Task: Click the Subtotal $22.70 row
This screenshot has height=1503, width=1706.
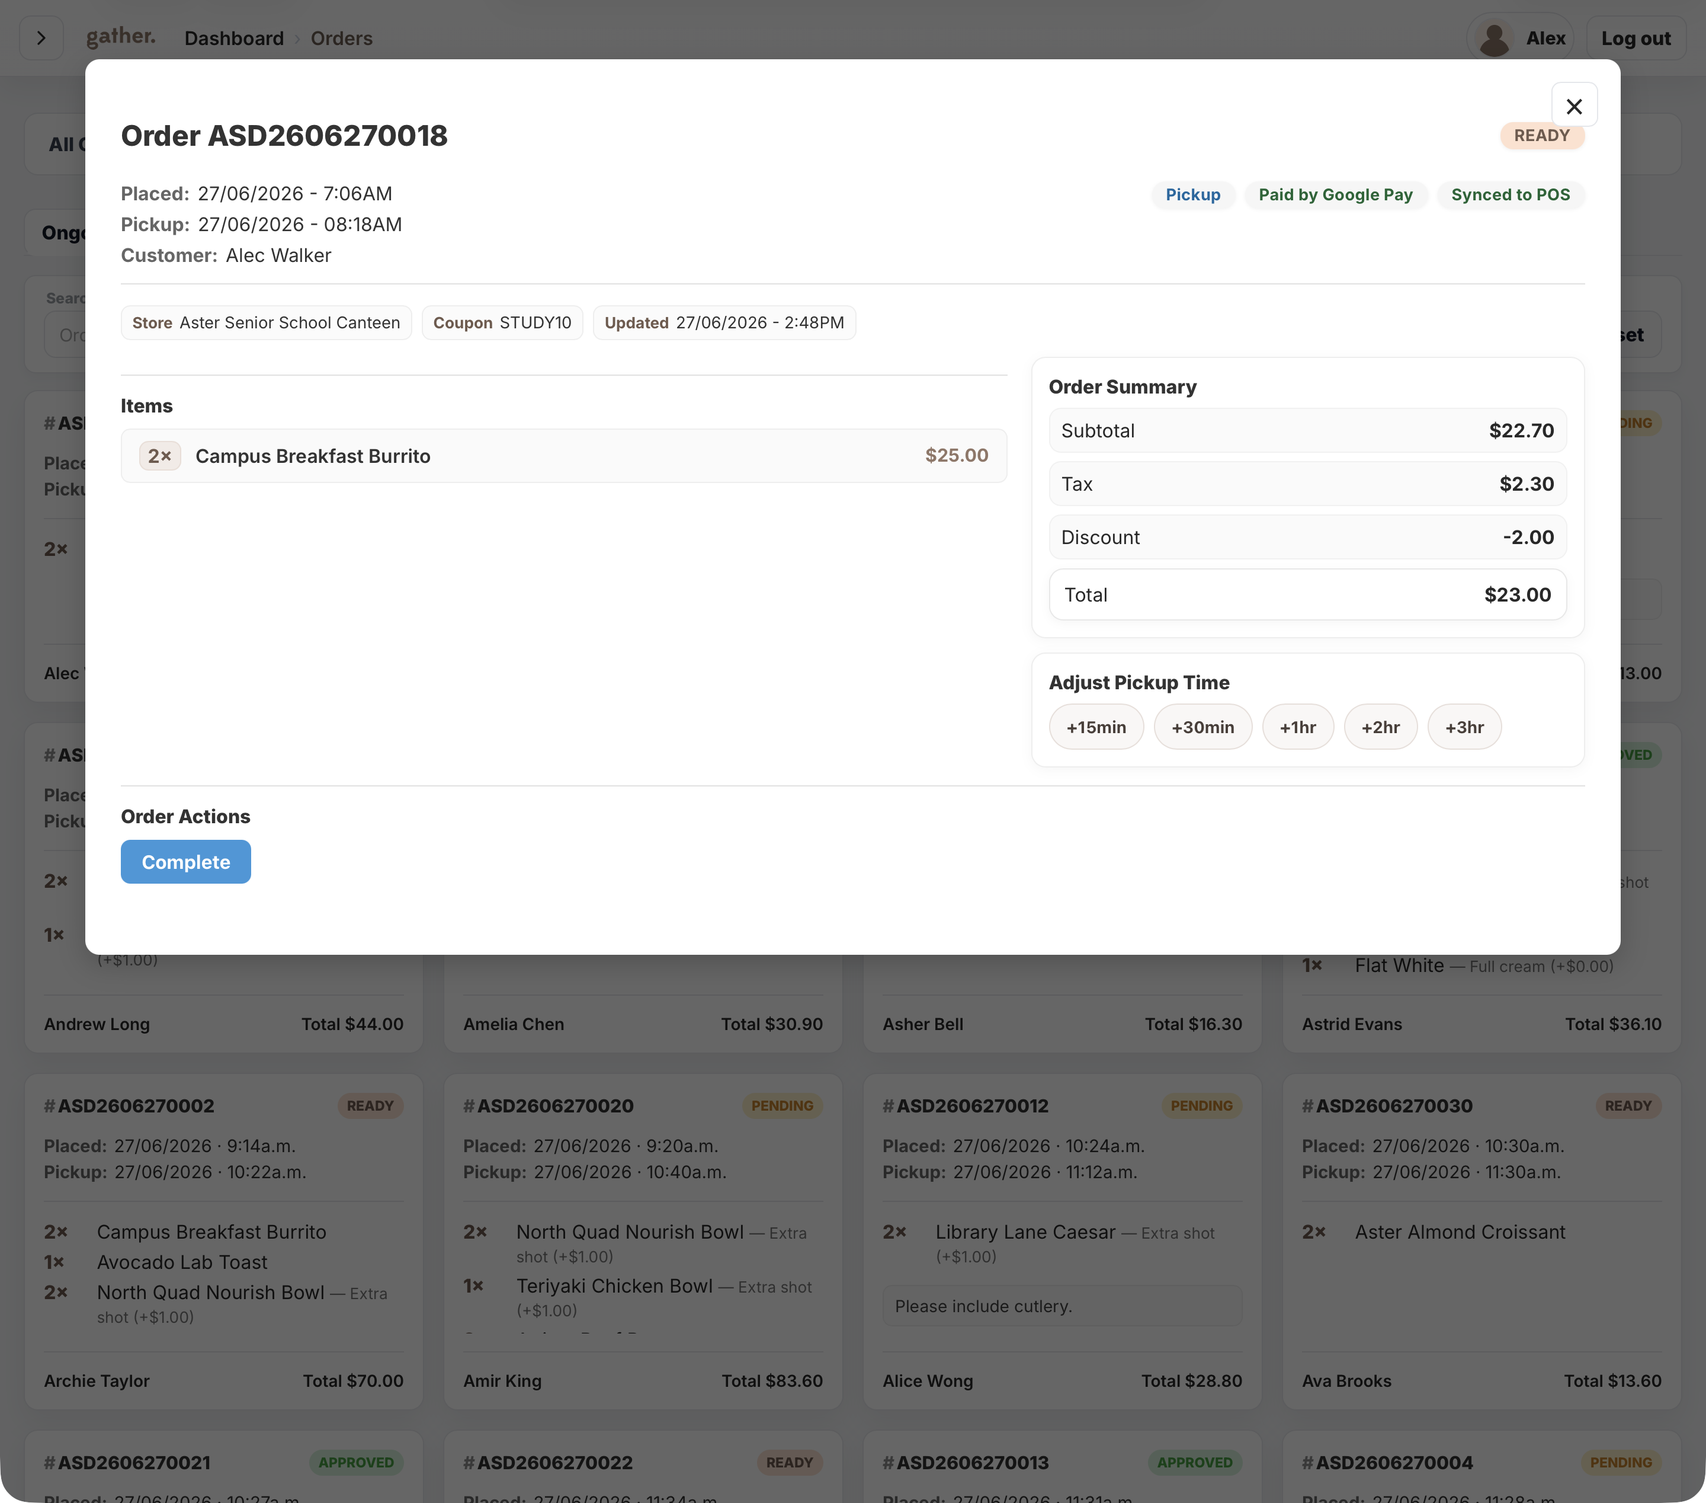Action: pos(1307,431)
